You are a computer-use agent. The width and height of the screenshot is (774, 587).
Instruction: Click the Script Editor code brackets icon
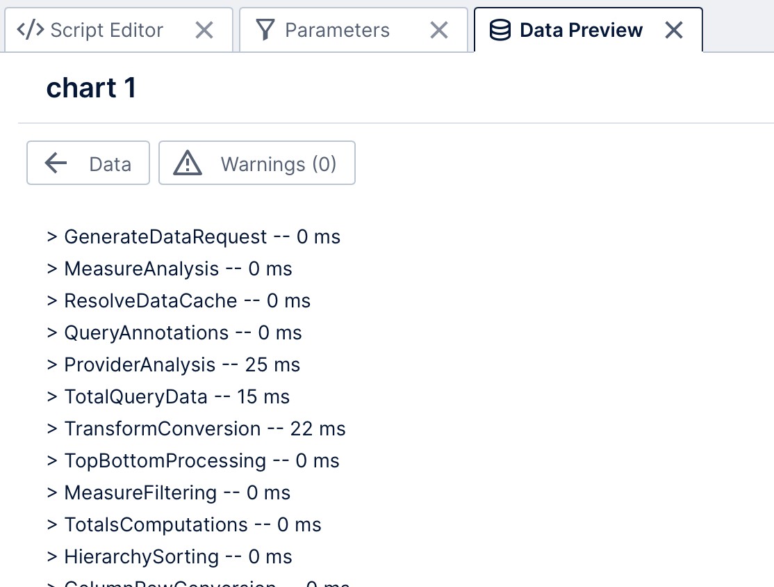point(31,30)
